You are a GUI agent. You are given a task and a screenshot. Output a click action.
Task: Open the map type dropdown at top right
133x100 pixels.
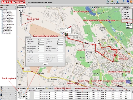tap(126, 8)
